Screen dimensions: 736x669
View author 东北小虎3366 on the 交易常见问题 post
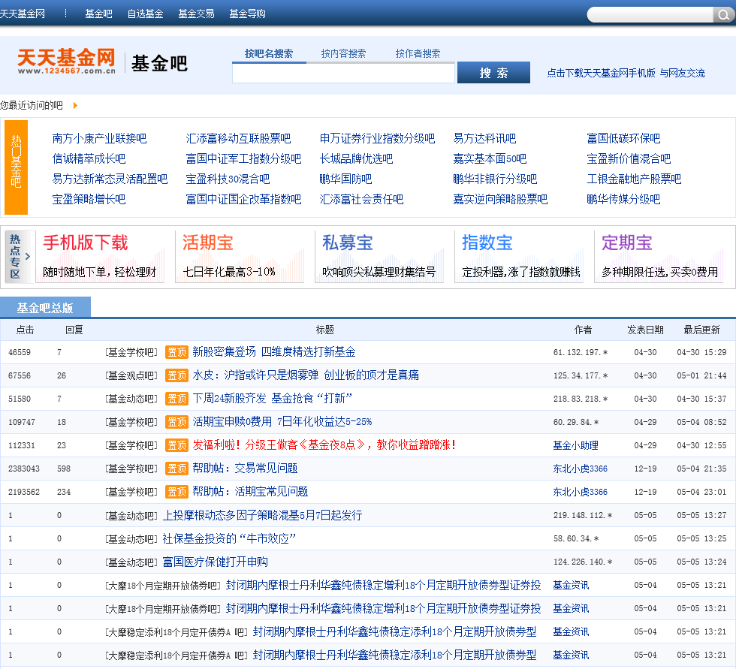point(580,469)
